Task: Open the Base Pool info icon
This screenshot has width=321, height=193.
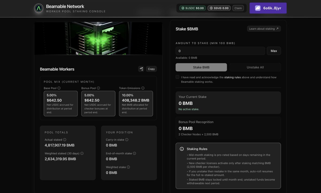Action: (59, 88)
